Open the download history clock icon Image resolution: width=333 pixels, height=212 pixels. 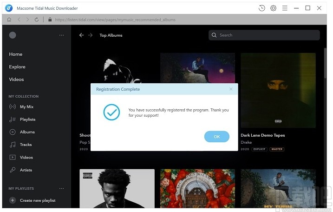coord(261,8)
